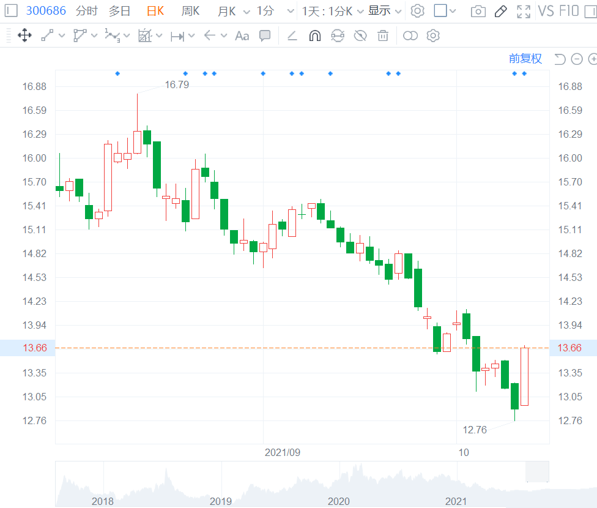Viewport: 597px width, 508px height.
Task: Click the 2021/09 date axis label
Action: (283, 452)
